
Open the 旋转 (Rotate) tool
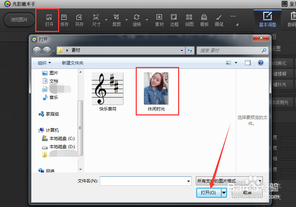(136, 20)
